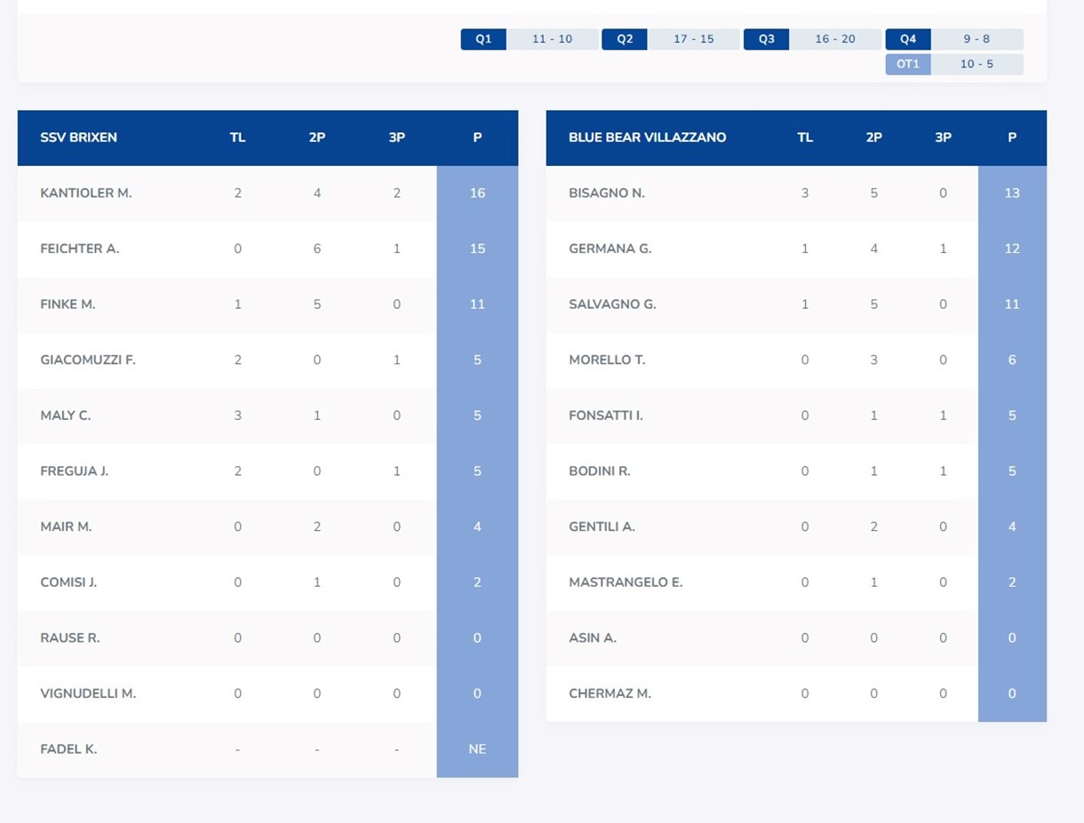Select the OT1 overtime badge
This screenshot has height=823, width=1084.
click(907, 64)
